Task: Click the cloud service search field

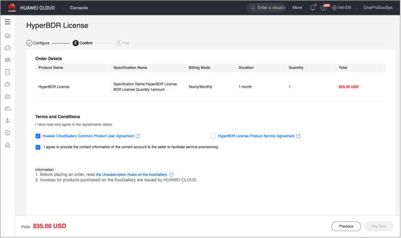Action: pos(266,7)
